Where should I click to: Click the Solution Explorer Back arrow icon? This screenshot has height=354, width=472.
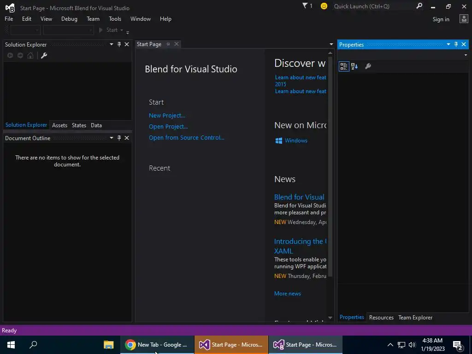click(x=10, y=55)
